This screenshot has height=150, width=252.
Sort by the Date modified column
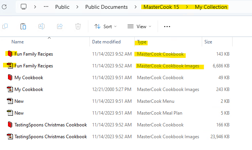[x=106, y=42]
